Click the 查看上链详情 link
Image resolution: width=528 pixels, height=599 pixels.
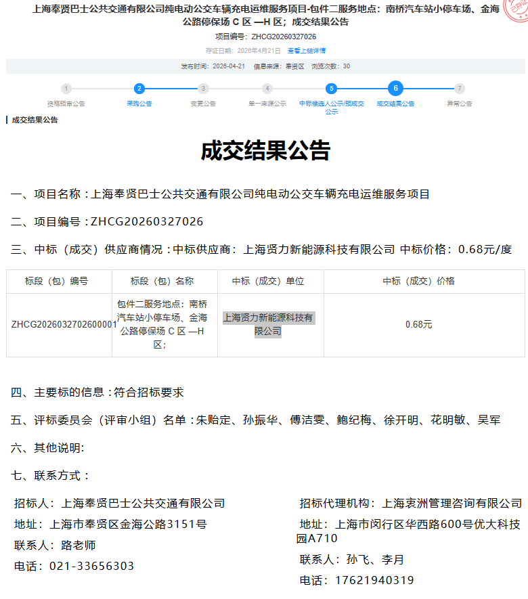click(306, 51)
